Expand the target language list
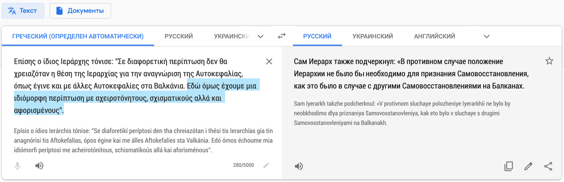The height and width of the screenshot is (182, 564). (x=486, y=36)
